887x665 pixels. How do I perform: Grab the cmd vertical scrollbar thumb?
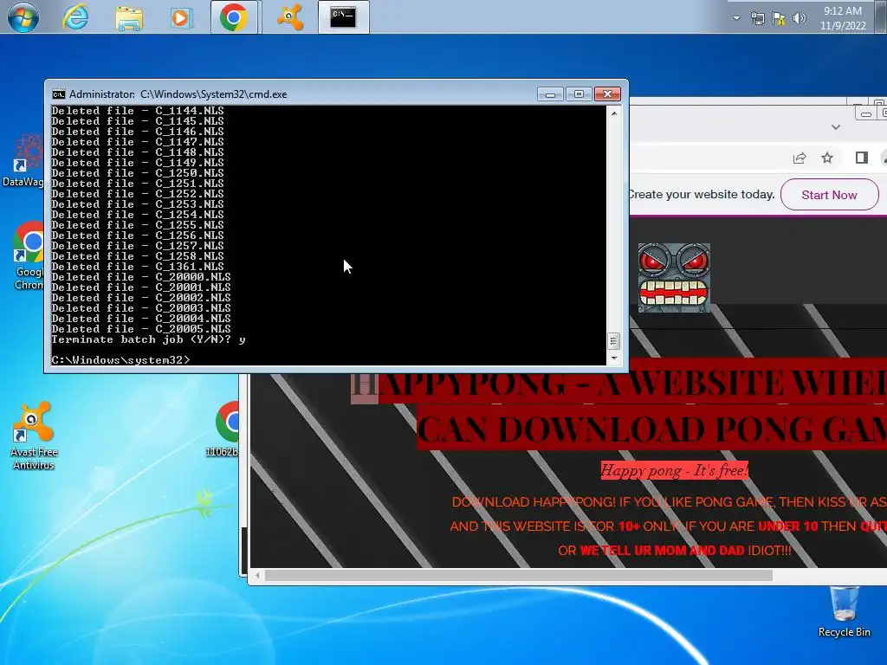[x=614, y=341]
